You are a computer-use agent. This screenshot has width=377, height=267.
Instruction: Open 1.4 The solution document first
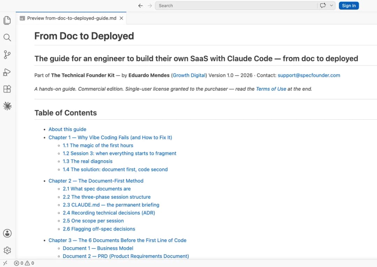pos(115,170)
